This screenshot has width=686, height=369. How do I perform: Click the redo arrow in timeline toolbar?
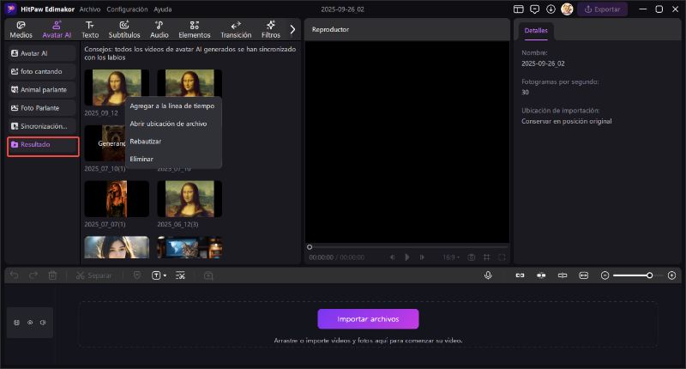click(33, 275)
